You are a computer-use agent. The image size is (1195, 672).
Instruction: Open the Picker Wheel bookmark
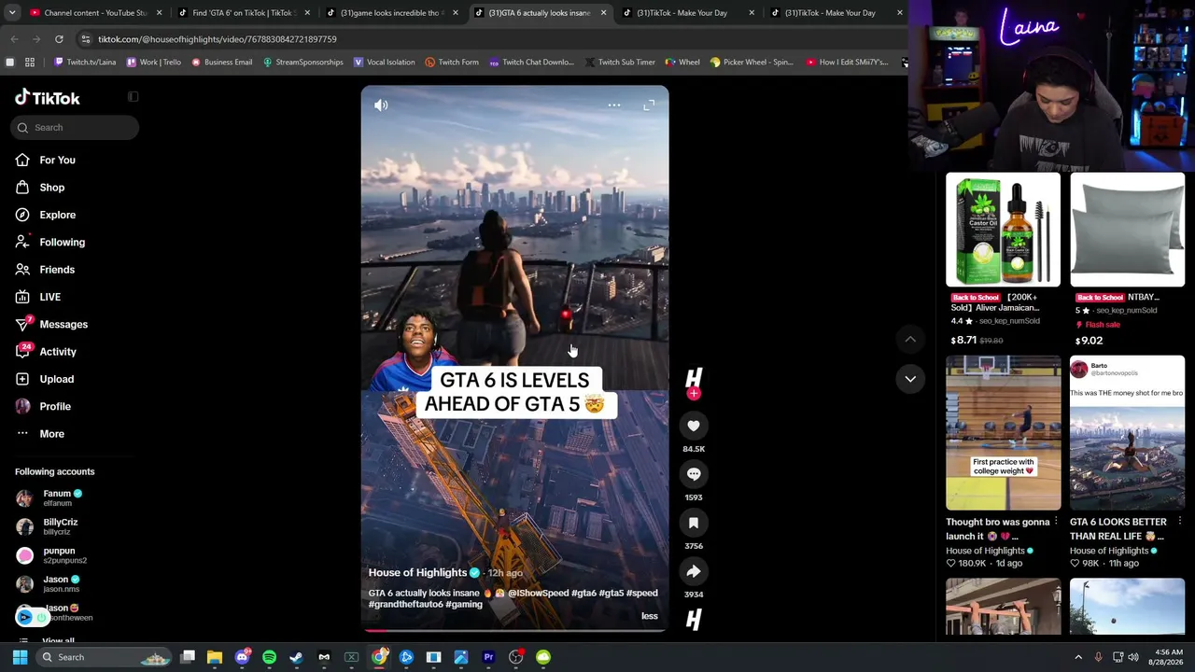click(752, 63)
